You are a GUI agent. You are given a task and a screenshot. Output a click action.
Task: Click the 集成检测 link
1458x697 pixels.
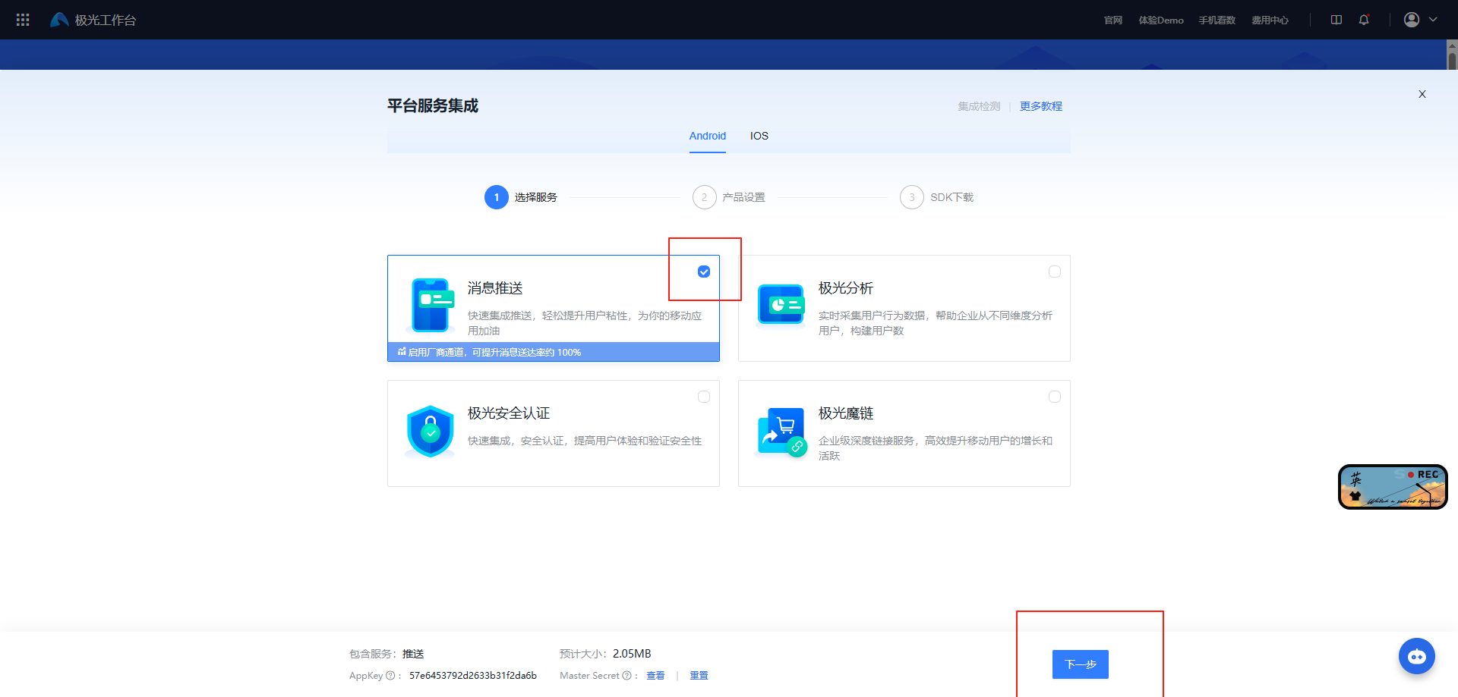coord(979,106)
